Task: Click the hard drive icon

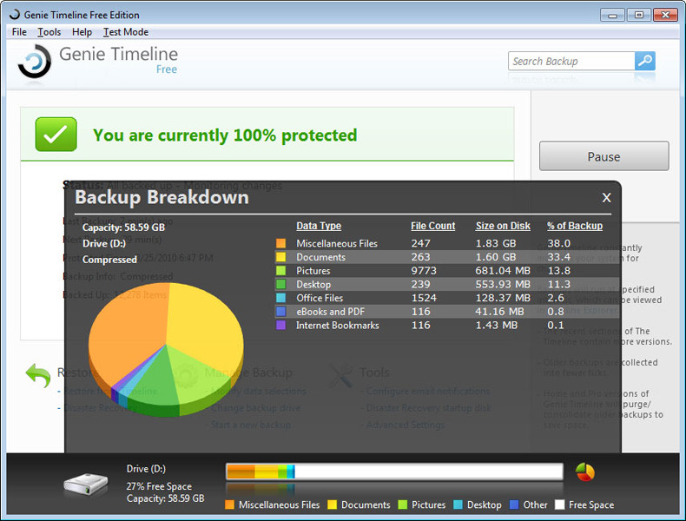Action: click(x=86, y=485)
